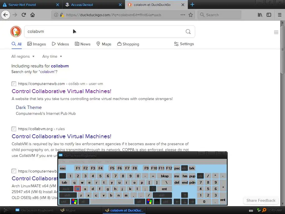Toggle the left ctrl key on keyboard
This screenshot has width=285, height=214.
[65, 201]
